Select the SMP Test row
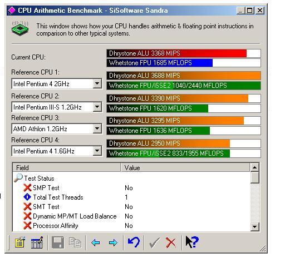Image resolution: width=285 pixels, height=258 pixels. click(131, 188)
